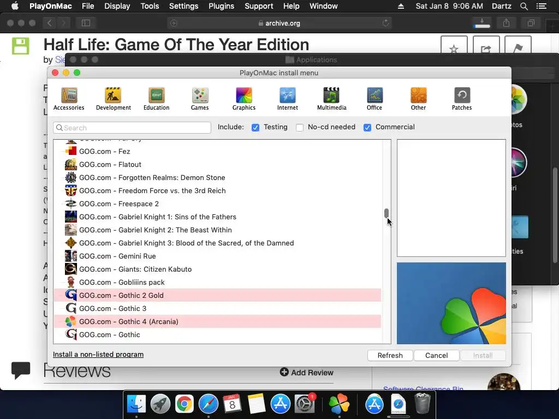Click the Fez game icon in list

click(x=70, y=151)
